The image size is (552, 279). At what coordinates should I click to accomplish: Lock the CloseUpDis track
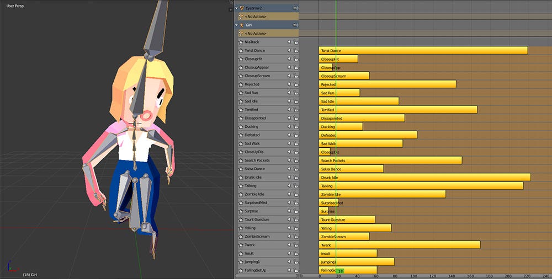296,152
